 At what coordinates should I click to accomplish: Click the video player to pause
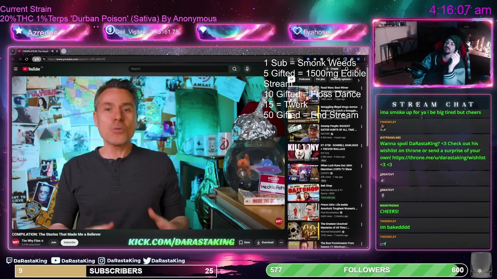[148, 153]
